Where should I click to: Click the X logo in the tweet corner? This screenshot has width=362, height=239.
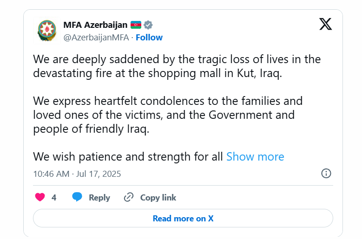click(x=326, y=24)
